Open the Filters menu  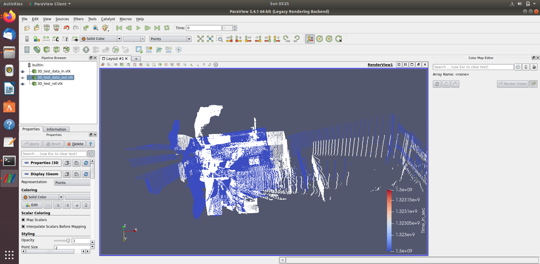(x=78, y=19)
